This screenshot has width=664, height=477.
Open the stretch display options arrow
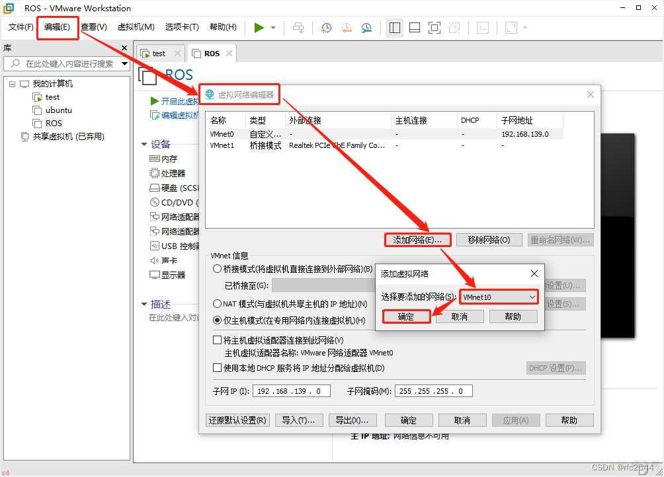coord(525,28)
